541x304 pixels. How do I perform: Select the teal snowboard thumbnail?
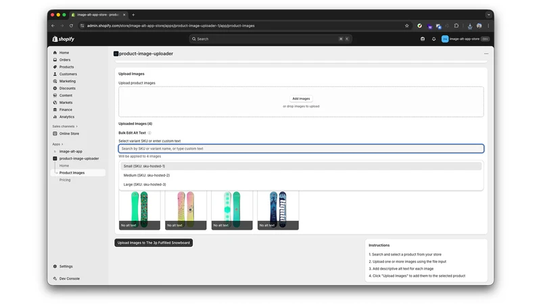click(232, 210)
